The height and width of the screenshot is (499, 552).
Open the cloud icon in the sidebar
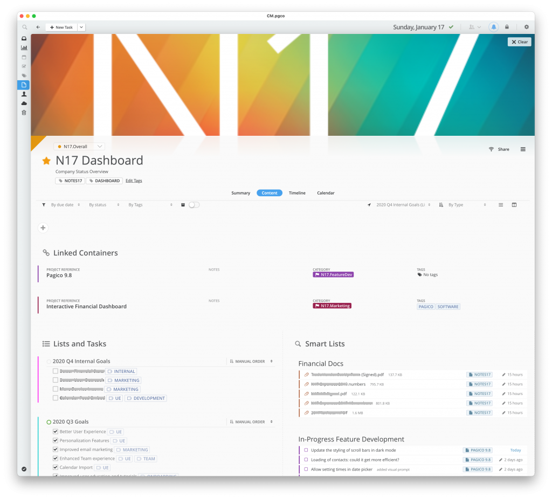coord(24,103)
